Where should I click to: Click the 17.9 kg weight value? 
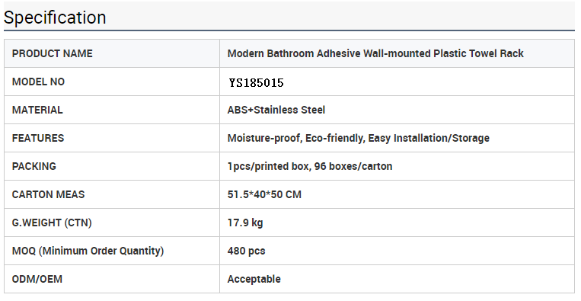[x=245, y=223]
